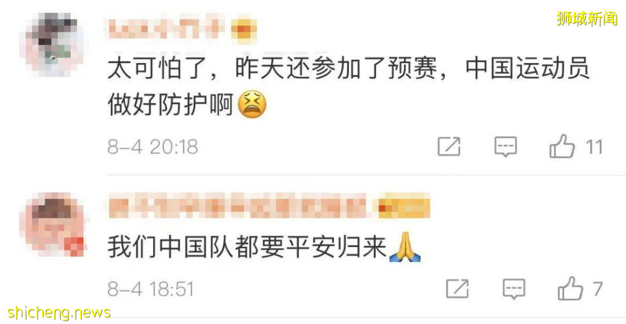Image resolution: width=626 pixels, height=324 pixels.
Task: Like the second comment with thumbs-up
Action: (x=570, y=288)
